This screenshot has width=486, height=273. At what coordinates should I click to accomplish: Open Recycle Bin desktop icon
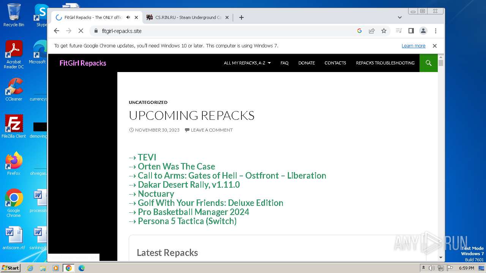click(14, 15)
